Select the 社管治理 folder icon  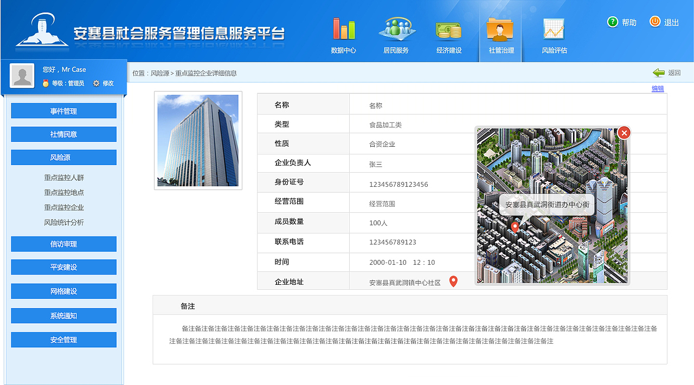point(501,29)
